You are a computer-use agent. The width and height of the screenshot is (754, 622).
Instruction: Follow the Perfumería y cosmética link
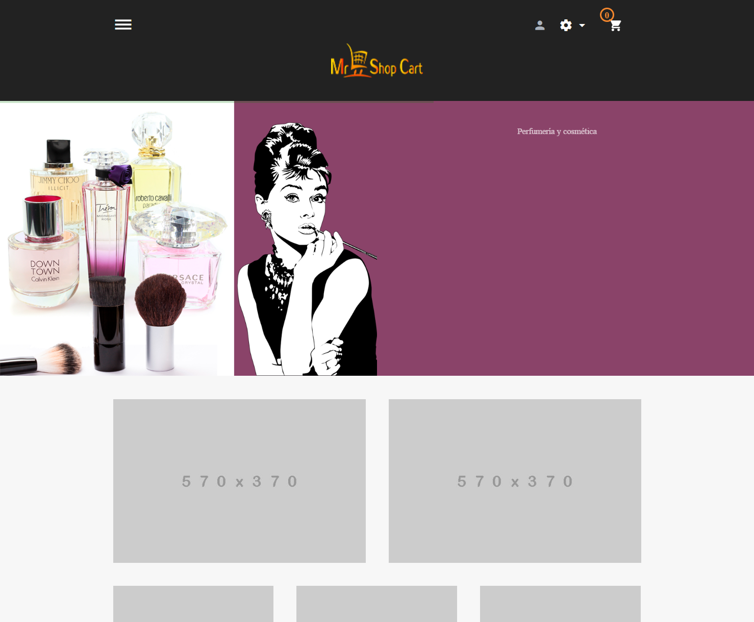[557, 132]
